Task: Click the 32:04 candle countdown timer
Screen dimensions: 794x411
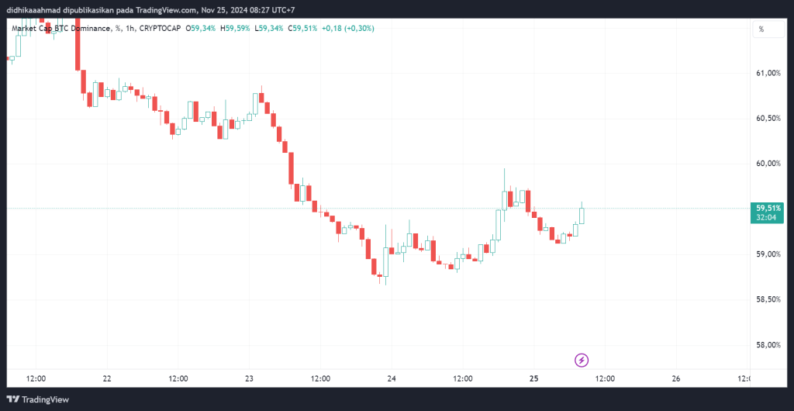Action: click(768, 218)
